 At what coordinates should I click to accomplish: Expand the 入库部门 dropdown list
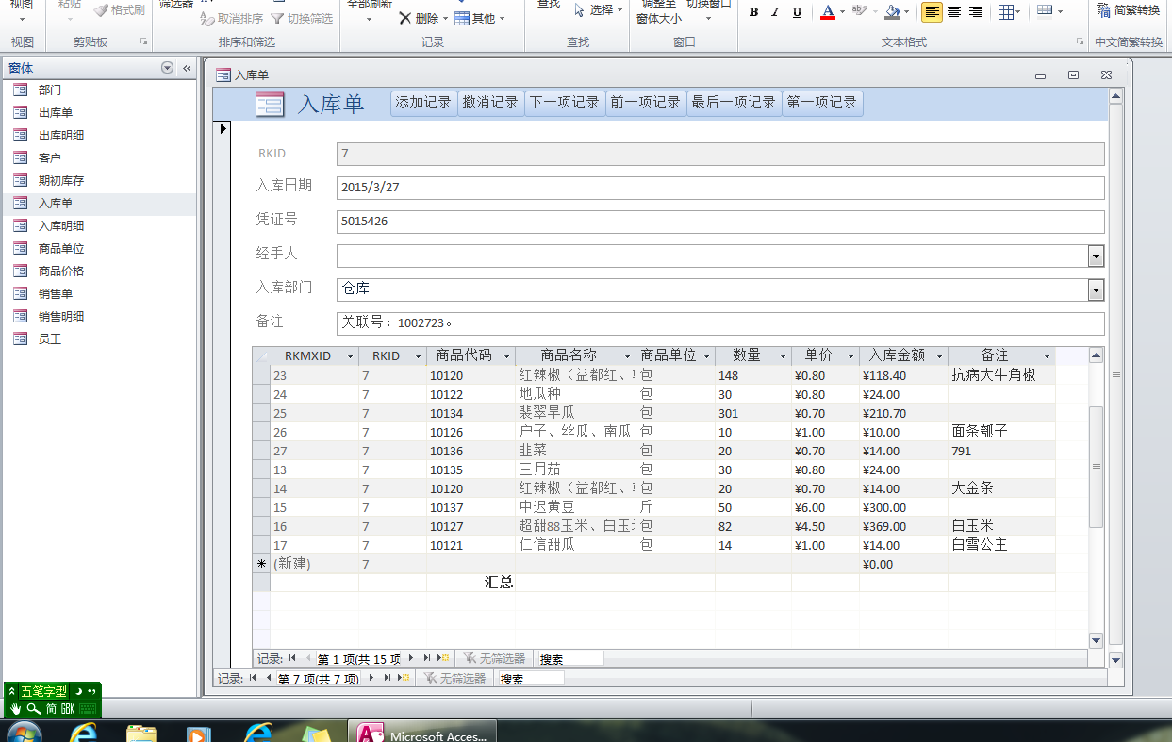coord(1096,289)
